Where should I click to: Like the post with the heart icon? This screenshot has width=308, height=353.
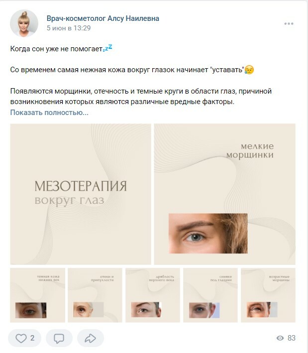[21, 338]
